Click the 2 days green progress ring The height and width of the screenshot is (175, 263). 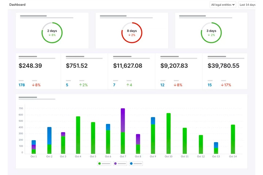[x=52, y=33]
